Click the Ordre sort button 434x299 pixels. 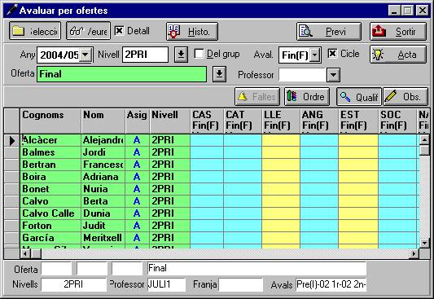tap(307, 97)
